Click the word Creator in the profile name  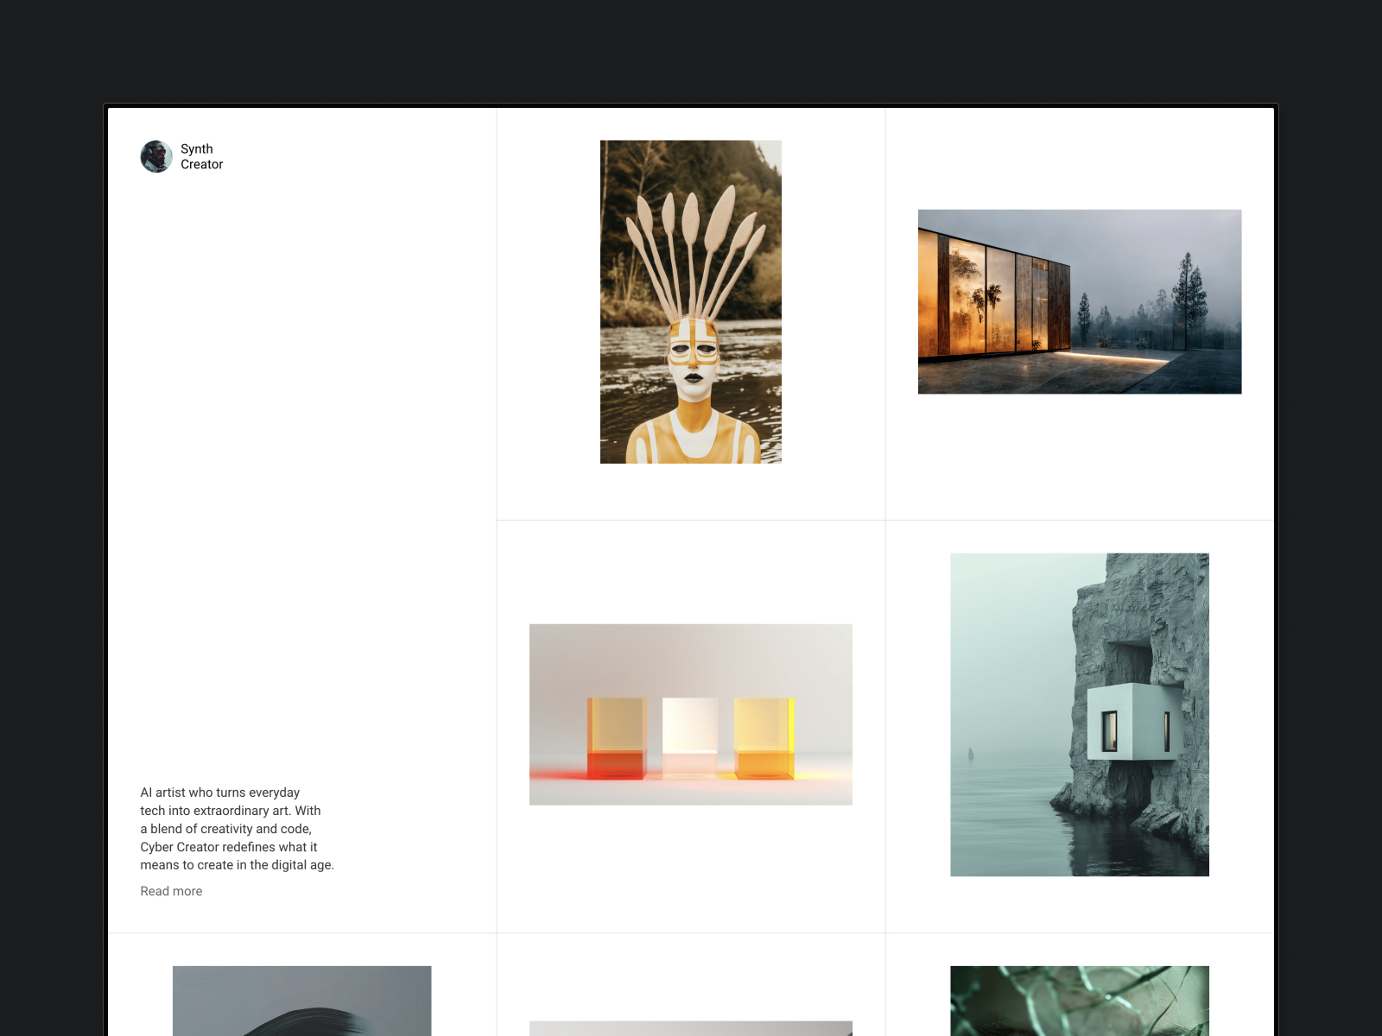201,164
